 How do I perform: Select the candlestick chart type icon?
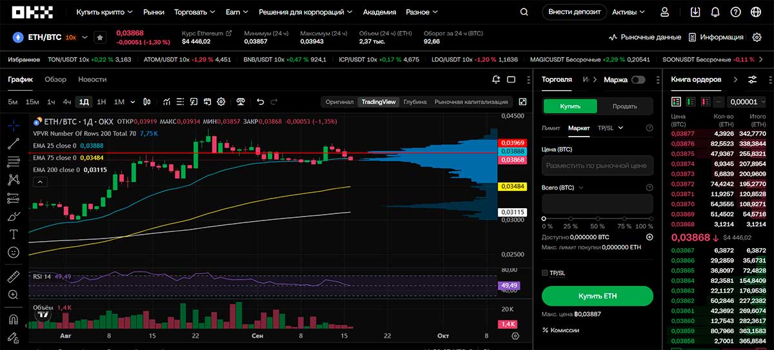coord(147,101)
